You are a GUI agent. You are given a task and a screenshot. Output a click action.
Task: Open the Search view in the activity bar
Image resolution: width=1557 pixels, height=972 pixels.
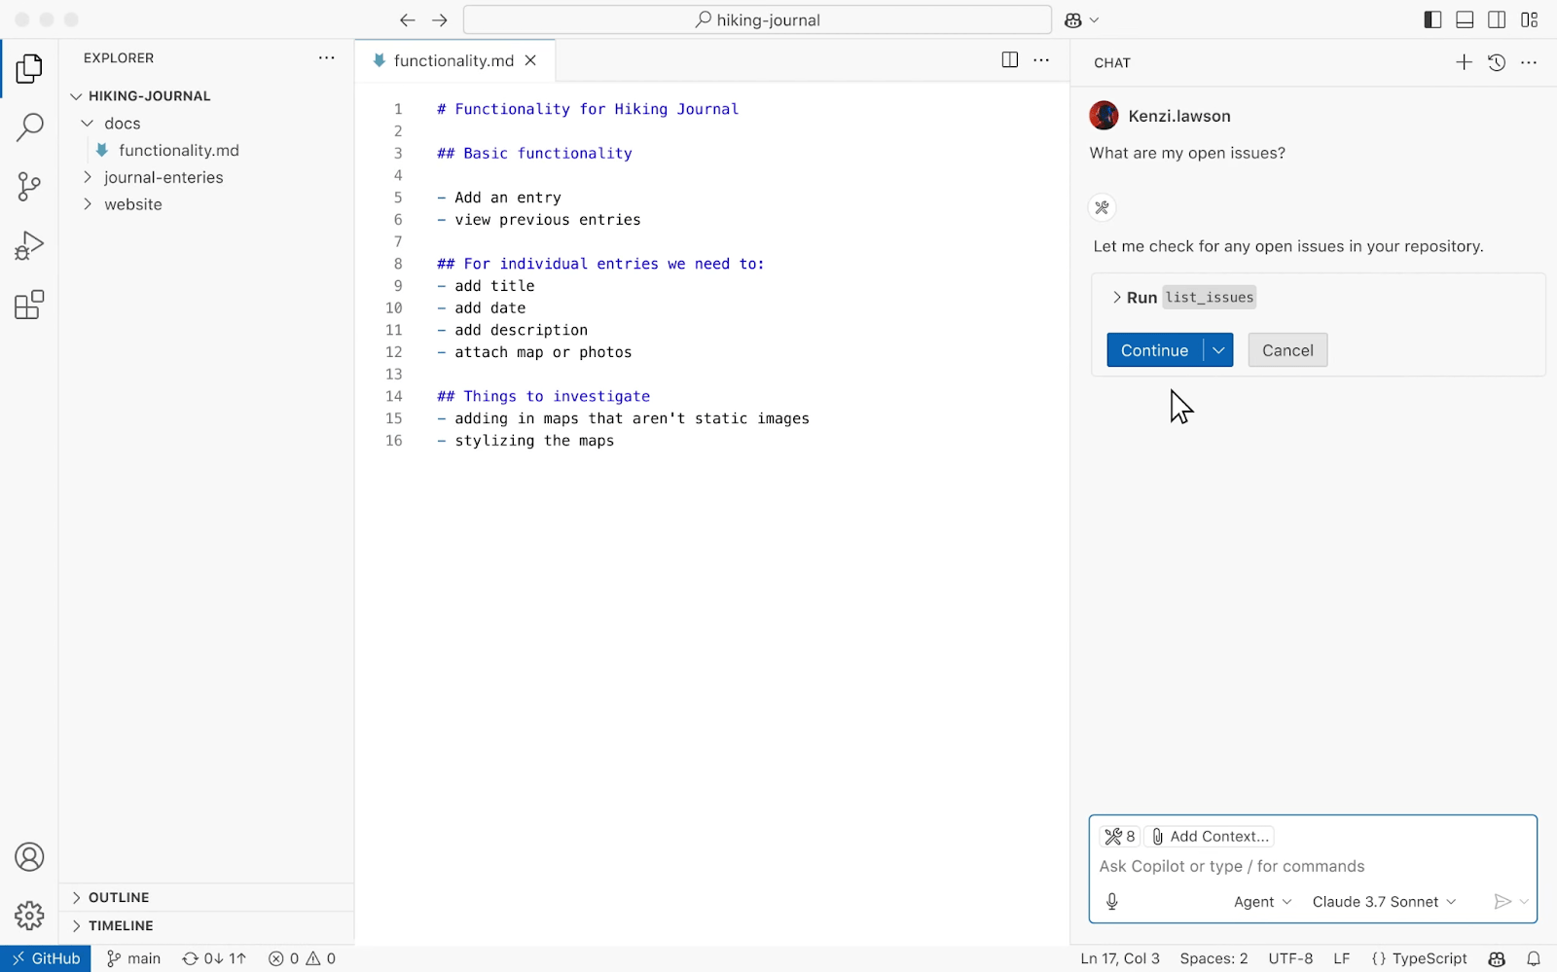29,126
